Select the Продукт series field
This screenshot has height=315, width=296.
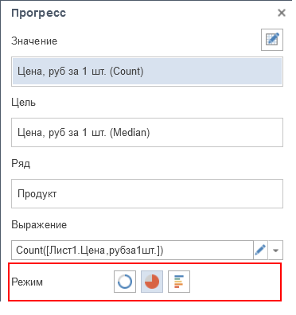tap(147, 193)
